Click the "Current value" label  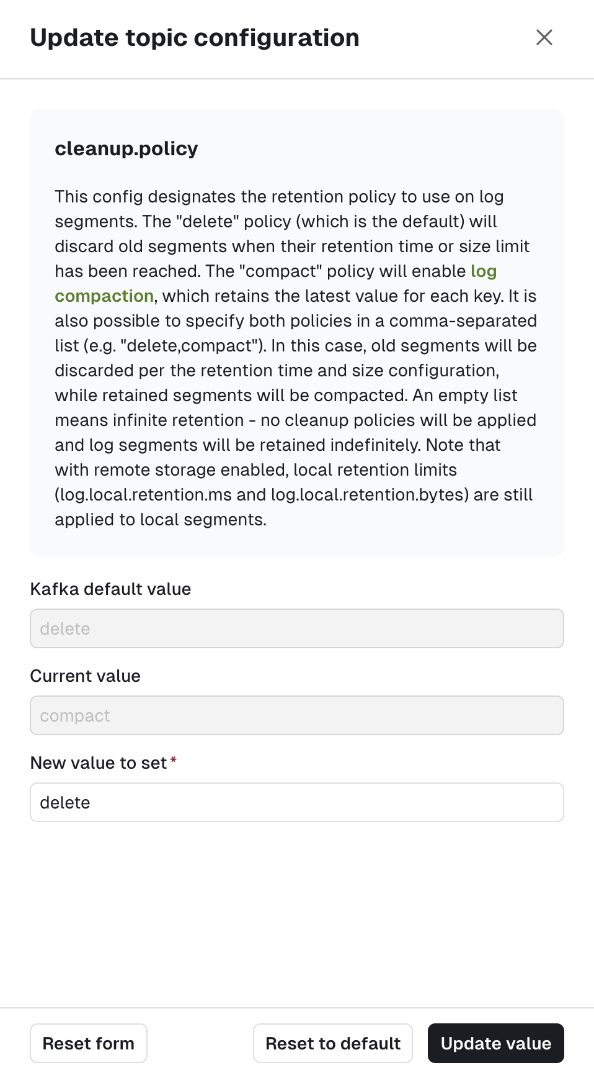(86, 676)
